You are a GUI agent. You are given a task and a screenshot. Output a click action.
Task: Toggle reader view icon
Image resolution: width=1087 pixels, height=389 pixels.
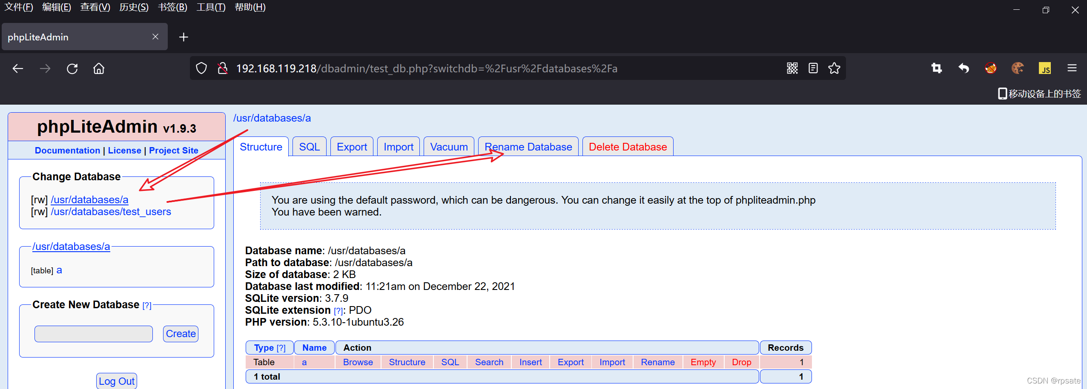point(813,68)
